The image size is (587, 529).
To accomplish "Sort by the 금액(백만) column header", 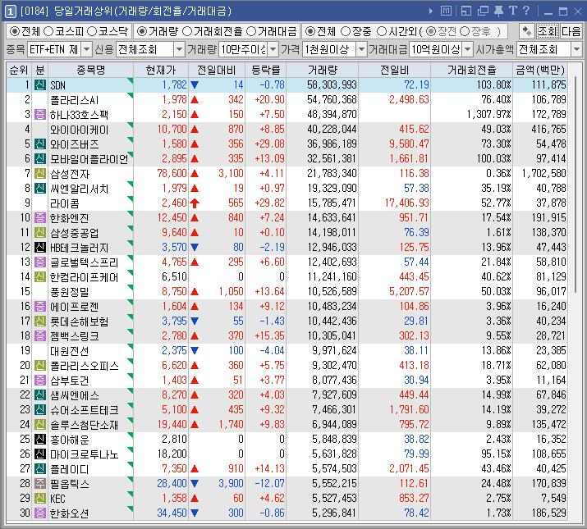I will 540,70.
